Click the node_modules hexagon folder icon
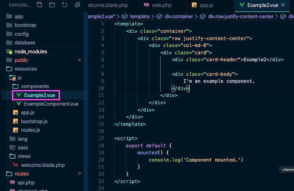The image size is (294, 191). coord(10,52)
